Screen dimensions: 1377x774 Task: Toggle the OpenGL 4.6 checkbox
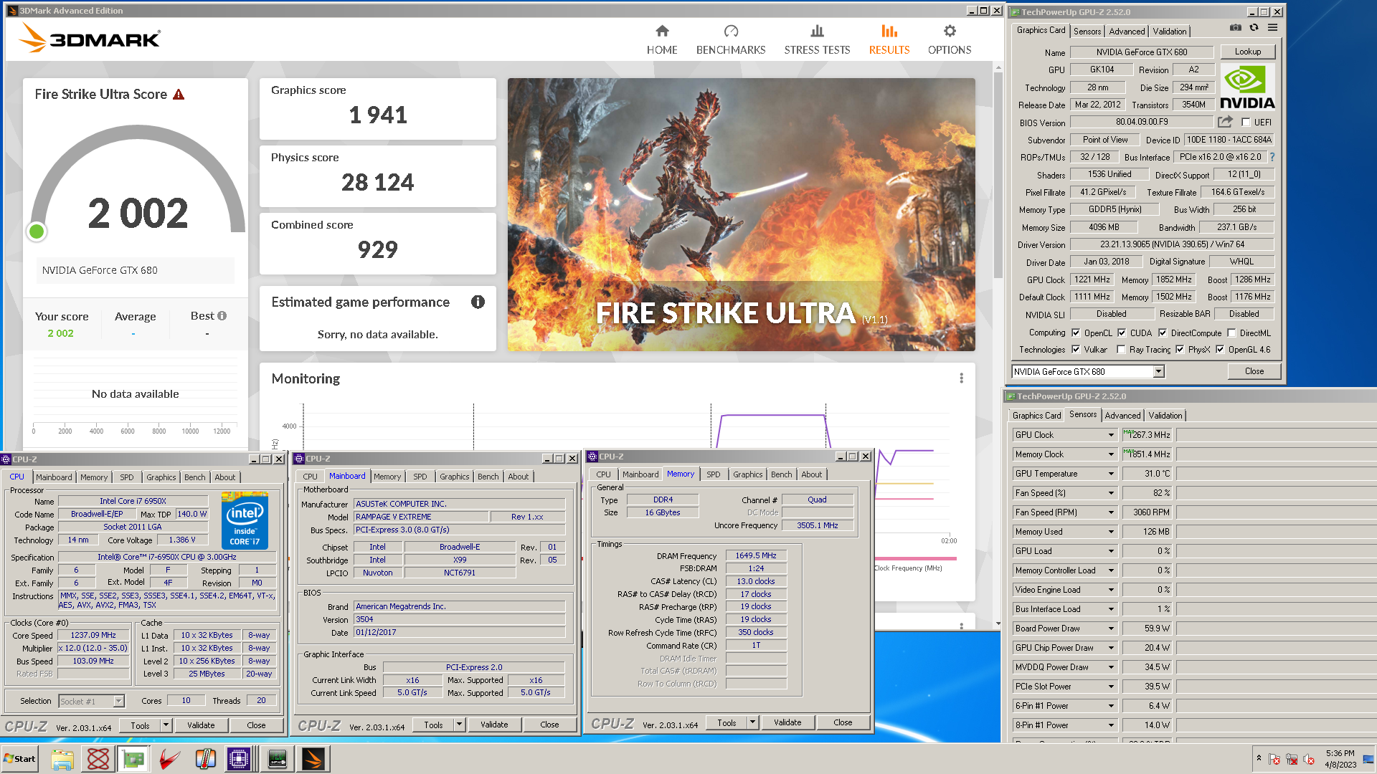pyautogui.click(x=1220, y=350)
